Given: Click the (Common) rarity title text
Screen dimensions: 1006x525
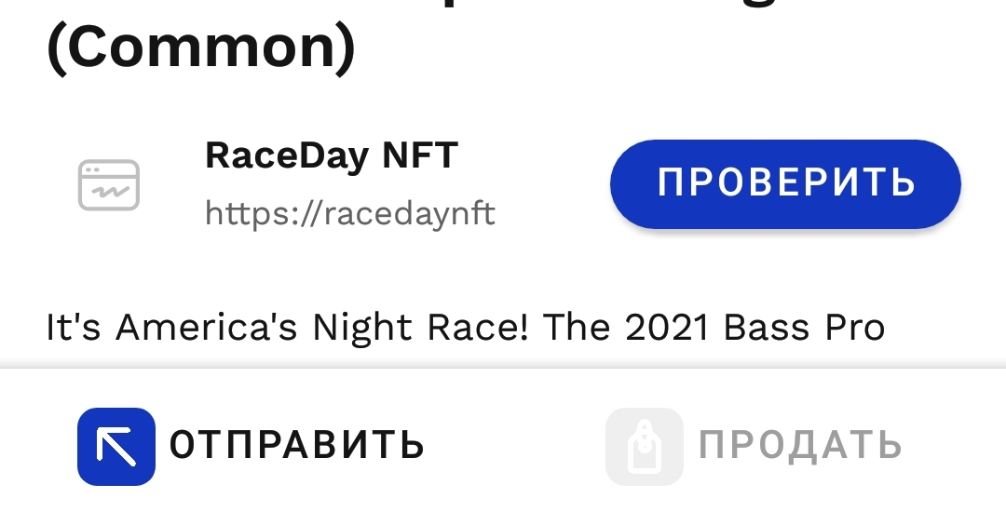Looking at the screenshot, I should [x=201, y=47].
